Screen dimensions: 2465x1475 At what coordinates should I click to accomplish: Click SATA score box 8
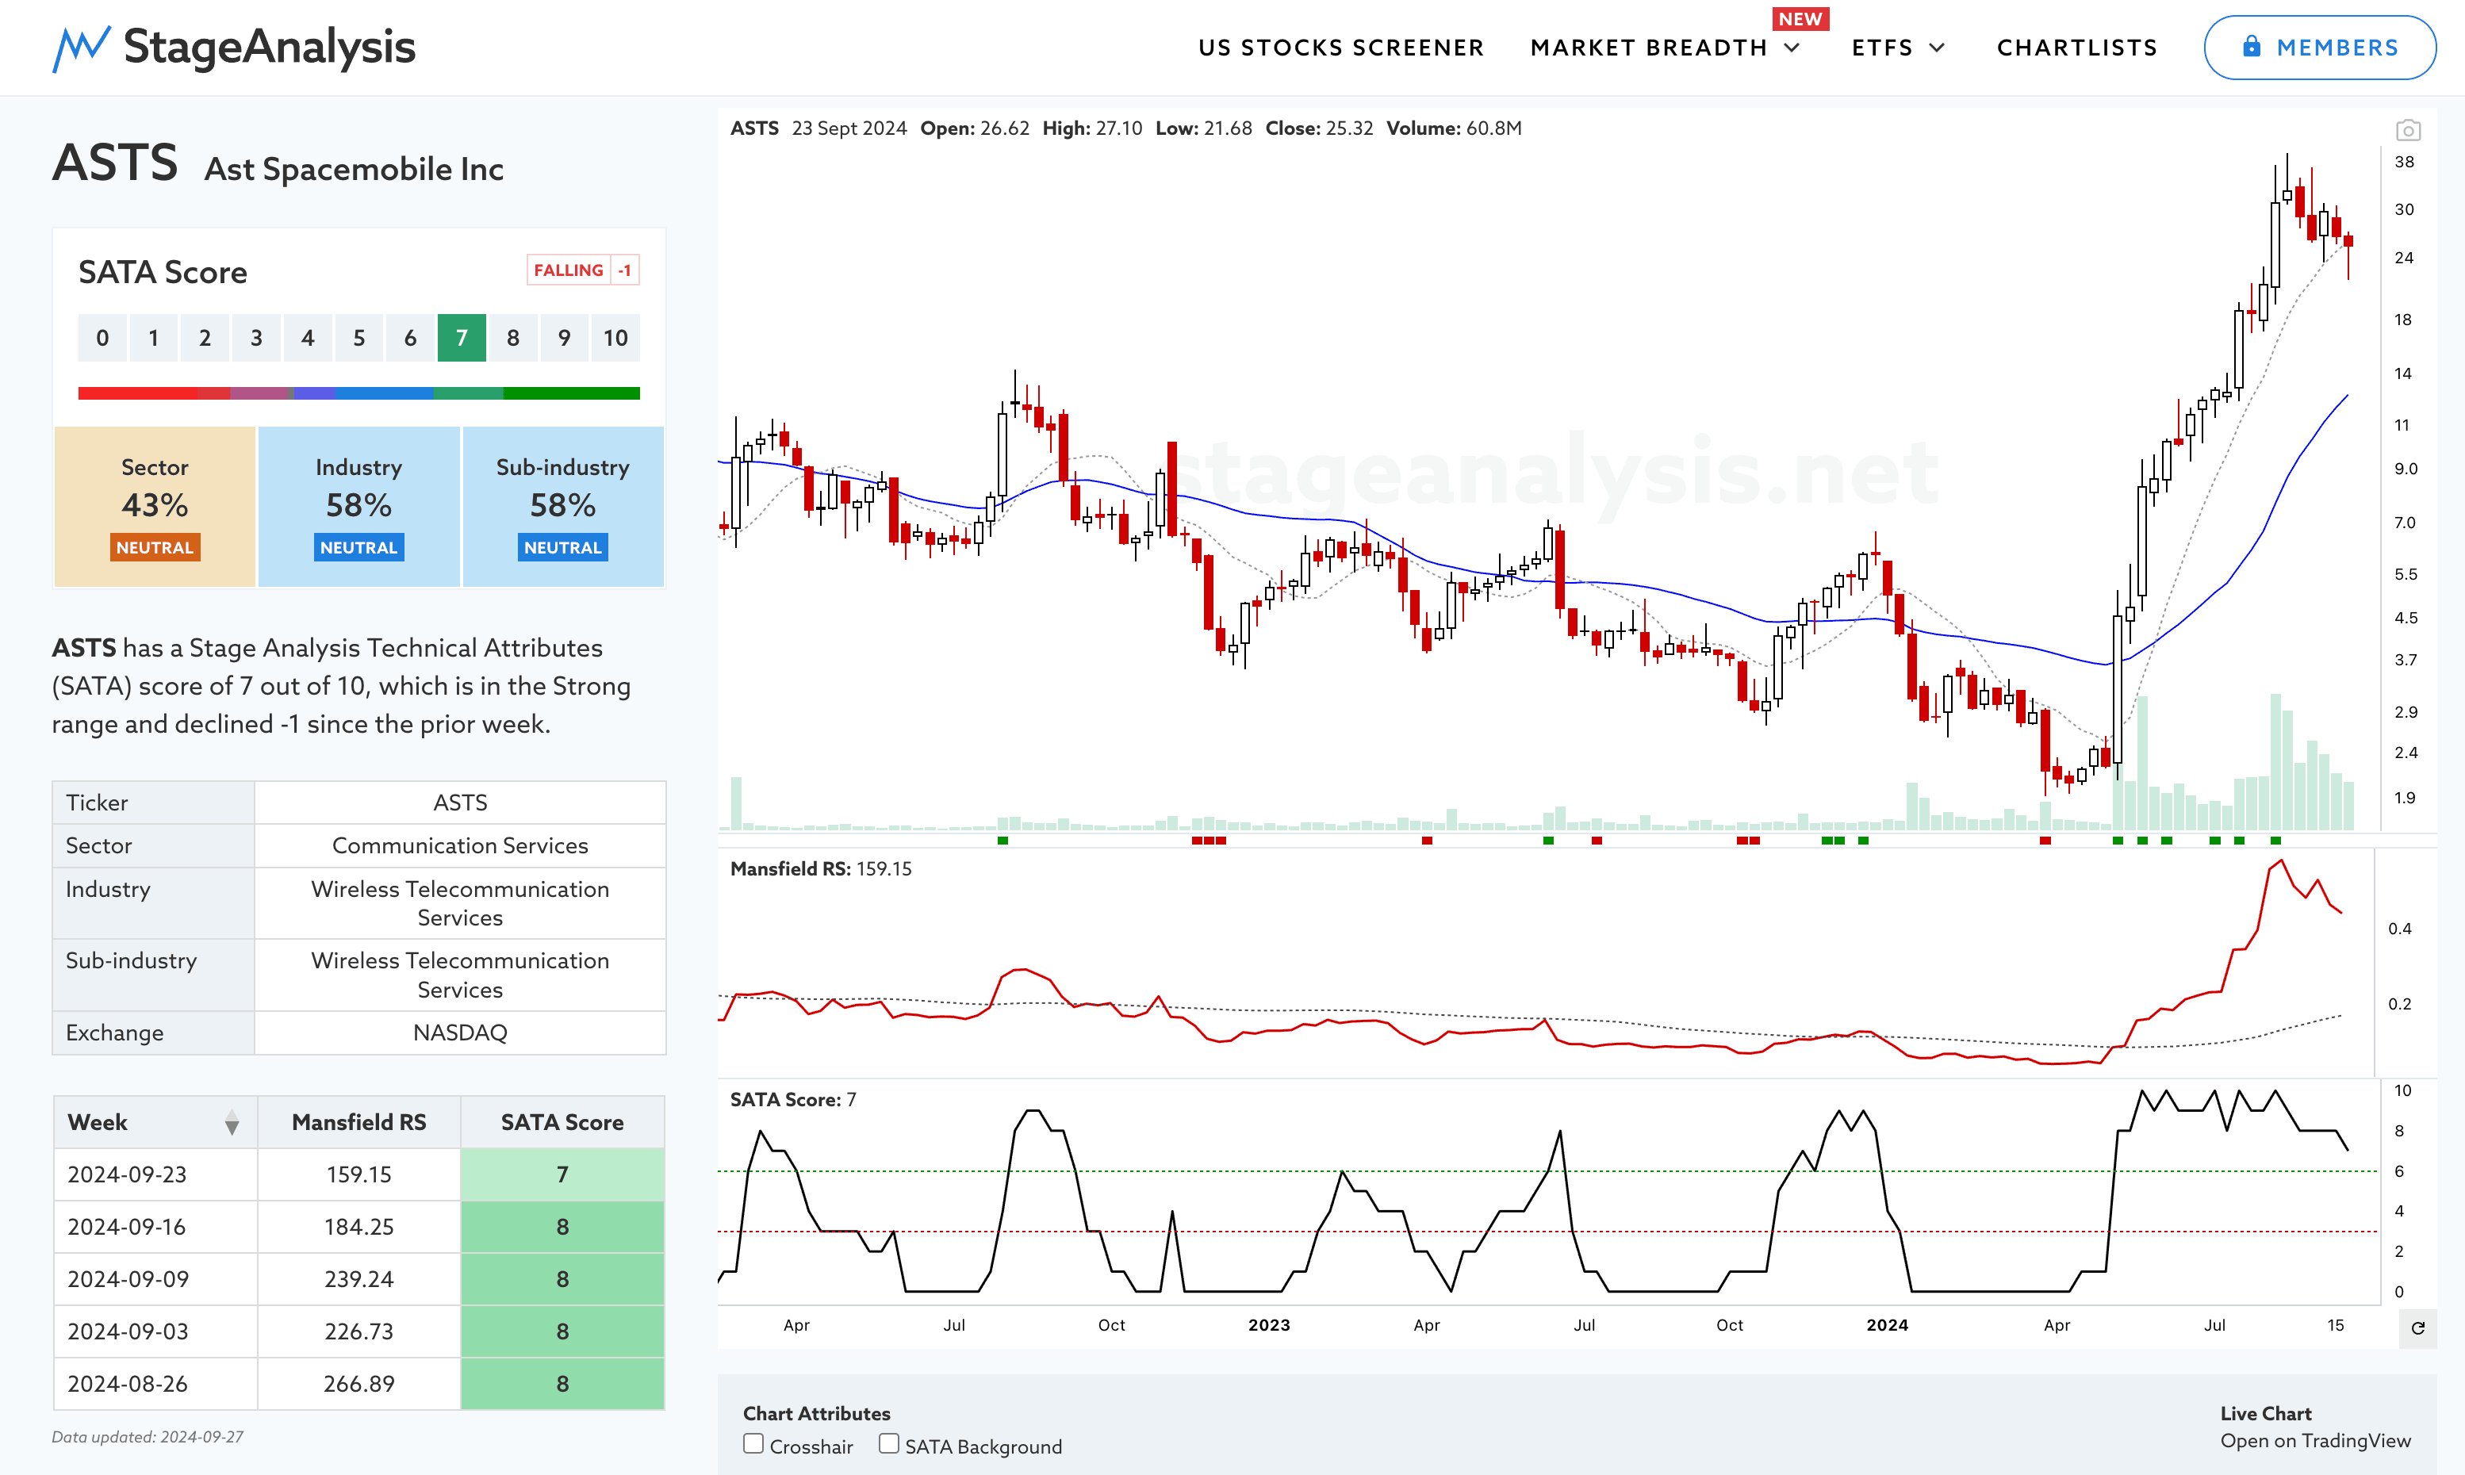click(513, 338)
